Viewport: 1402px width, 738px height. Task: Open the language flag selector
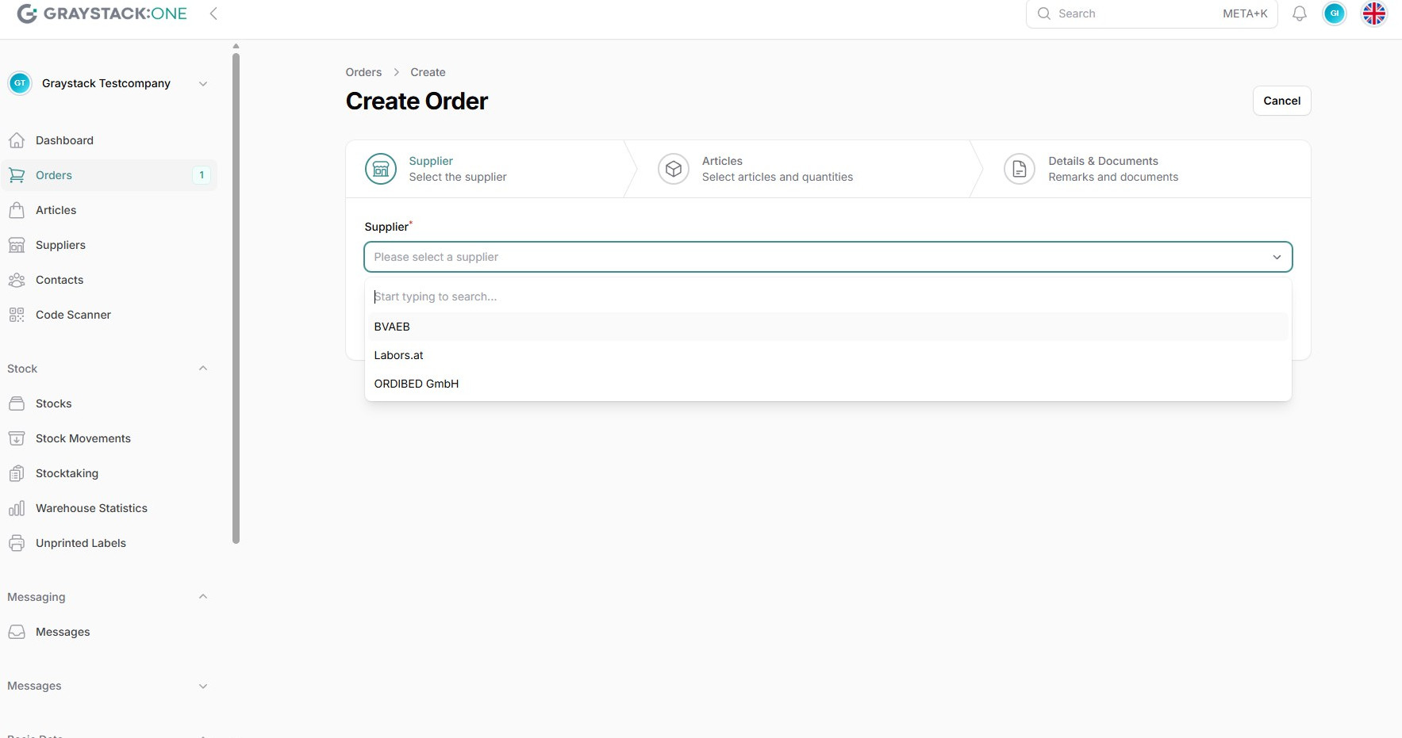[1373, 13]
